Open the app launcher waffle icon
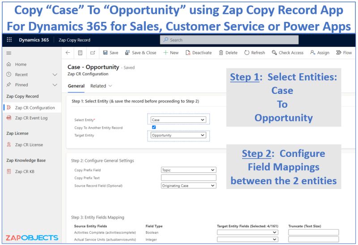 9,40
